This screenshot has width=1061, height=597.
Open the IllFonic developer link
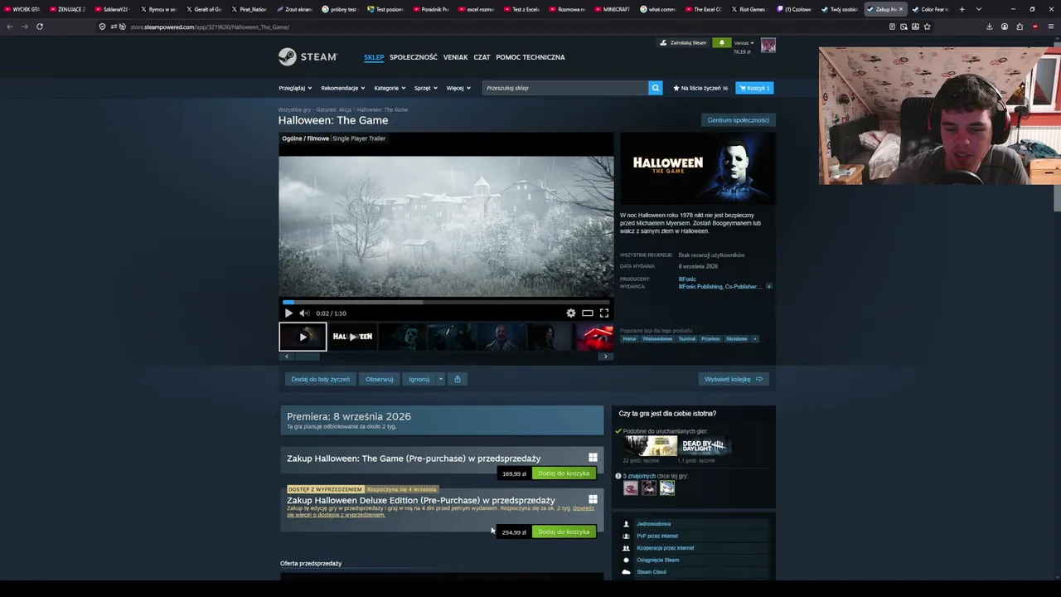pyautogui.click(x=687, y=279)
